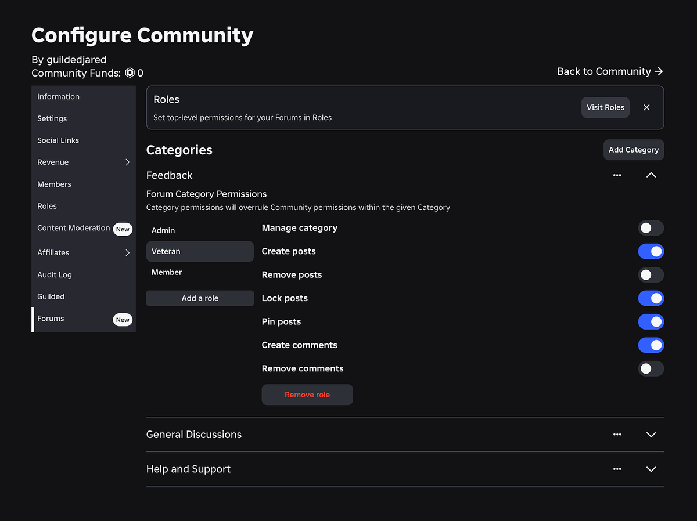Image resolution: width=697 pixels, height=521 pixels.
Task: Disable the Create posts toggle
Action: click(651, 251)
